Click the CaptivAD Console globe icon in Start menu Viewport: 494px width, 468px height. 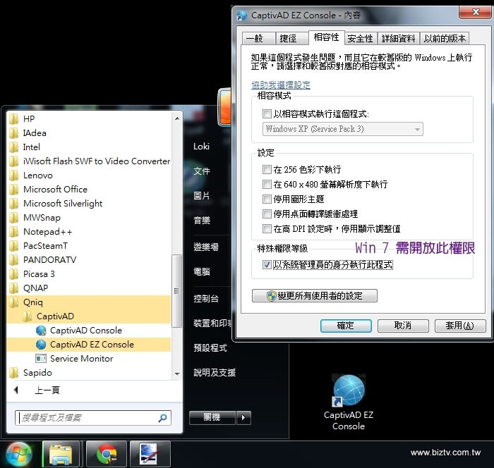coord(41,331)
